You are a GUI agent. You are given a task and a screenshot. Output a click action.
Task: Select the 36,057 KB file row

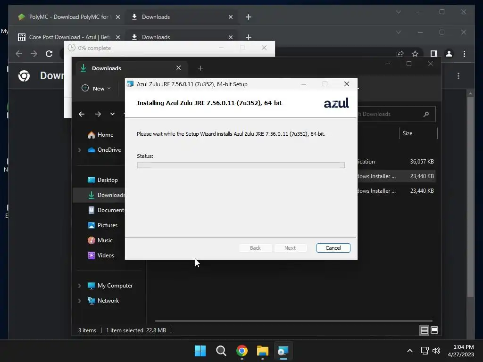tap(396, 162)
